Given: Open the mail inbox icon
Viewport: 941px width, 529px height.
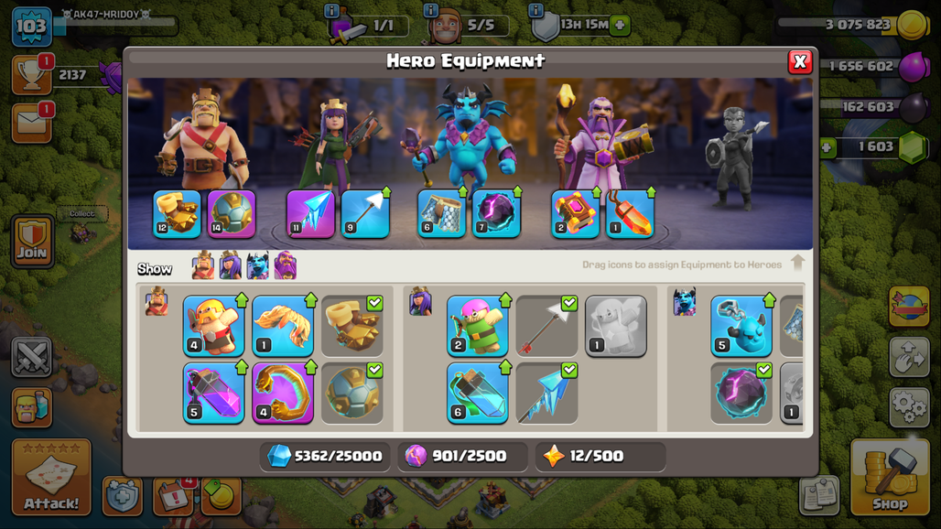Looking at the screenshot, I should [x=31, y=124].
